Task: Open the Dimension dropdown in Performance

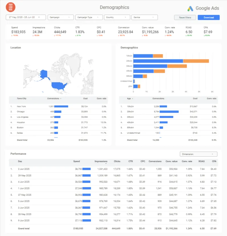Action: click(x=199, y=154)
